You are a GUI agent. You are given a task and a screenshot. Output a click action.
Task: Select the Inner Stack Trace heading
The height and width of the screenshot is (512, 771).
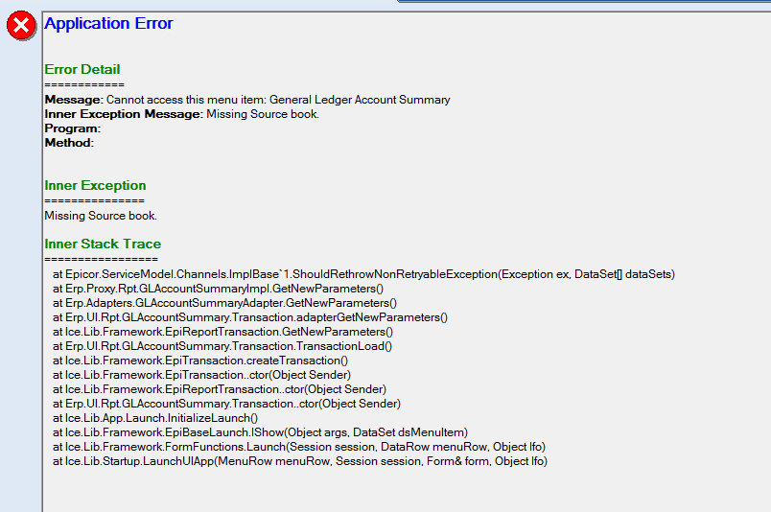tap(103, 244)
